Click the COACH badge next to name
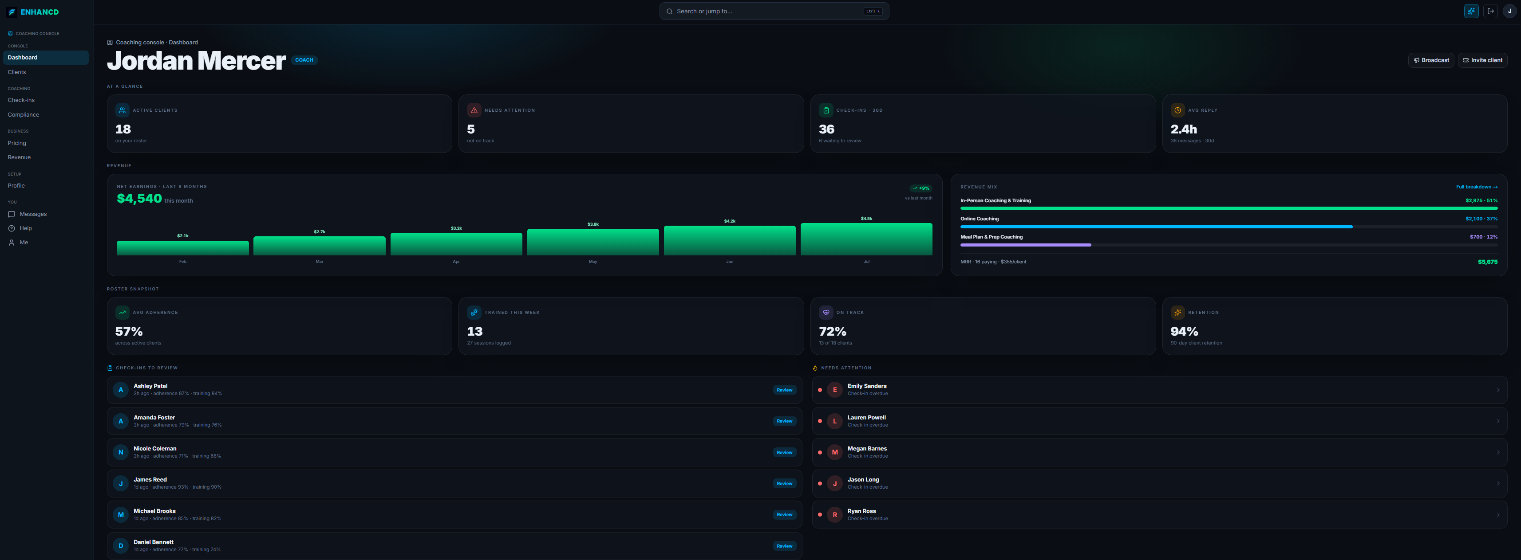The image size is (1521, 560). [x=304, y=60]
